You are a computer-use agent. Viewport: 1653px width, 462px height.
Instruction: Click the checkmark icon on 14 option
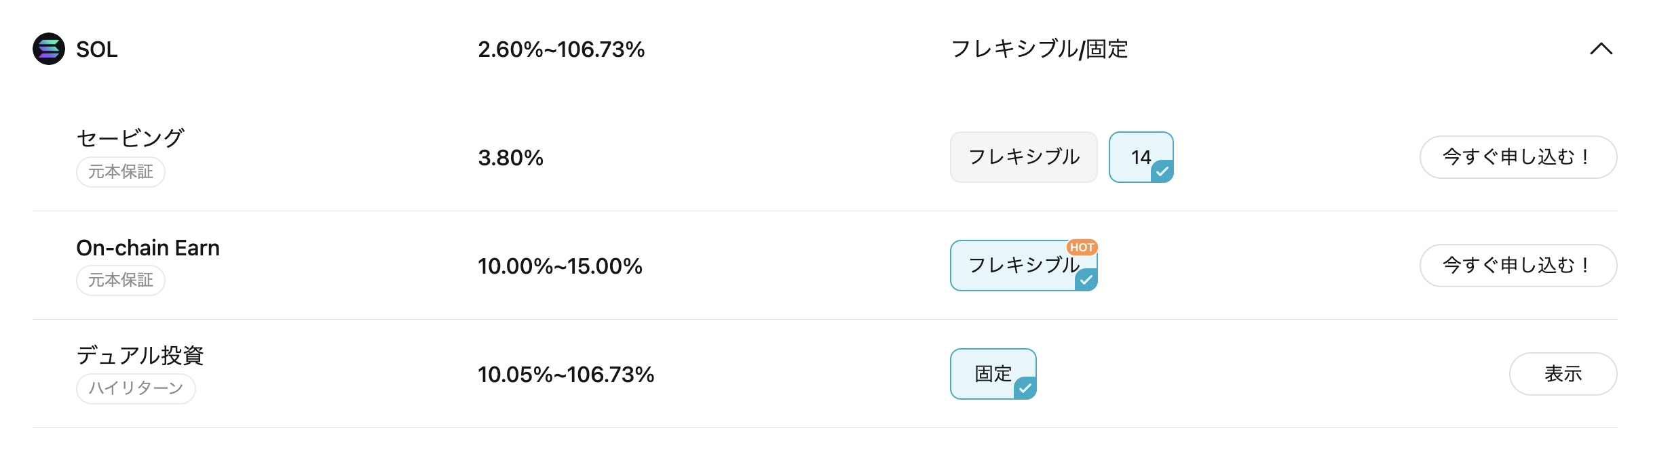(x=1162, y=171)
